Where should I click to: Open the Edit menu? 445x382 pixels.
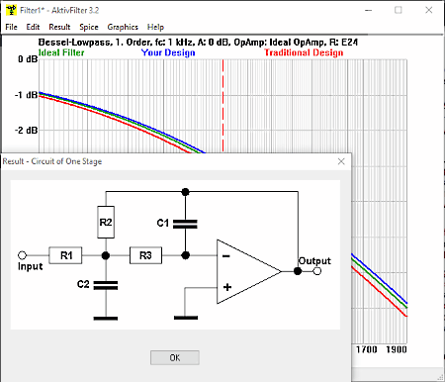[33, 27]
